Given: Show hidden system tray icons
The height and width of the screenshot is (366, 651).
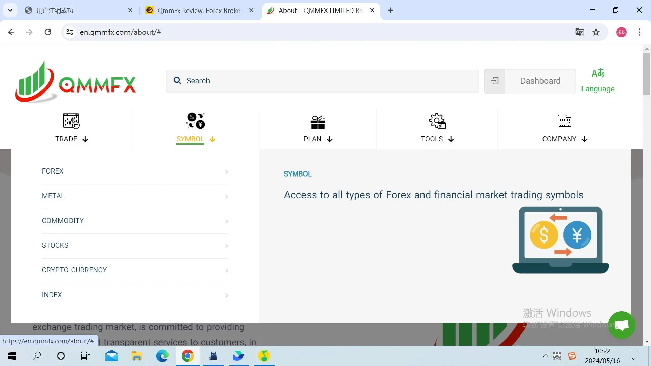Looking at the screenshot, I should pos(545,356).
